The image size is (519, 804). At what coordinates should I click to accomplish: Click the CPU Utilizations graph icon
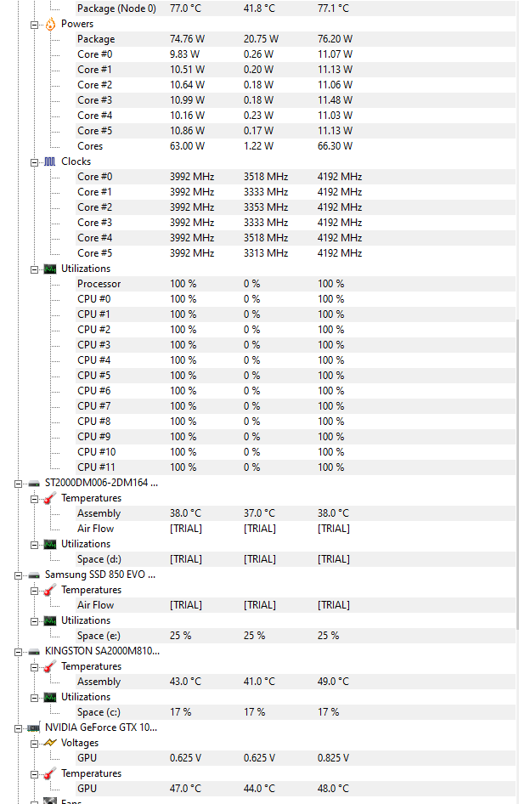50,269
